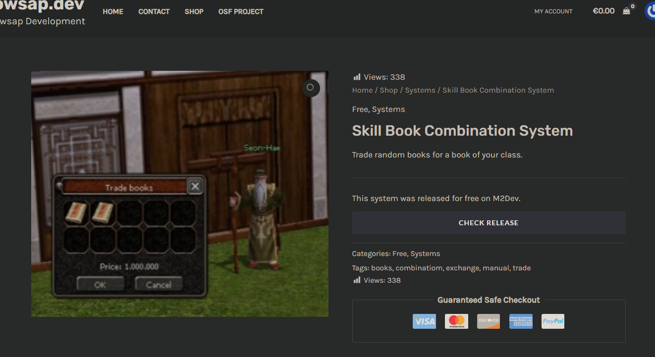
Task: Click the Systems breadcrumb link
Action: click(x=420, y=90)
